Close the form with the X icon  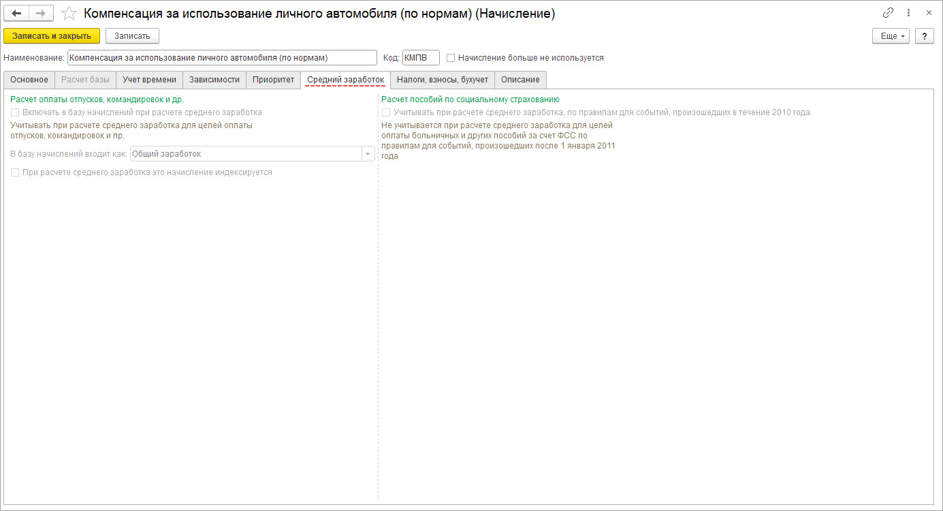[x=929, y=13]
